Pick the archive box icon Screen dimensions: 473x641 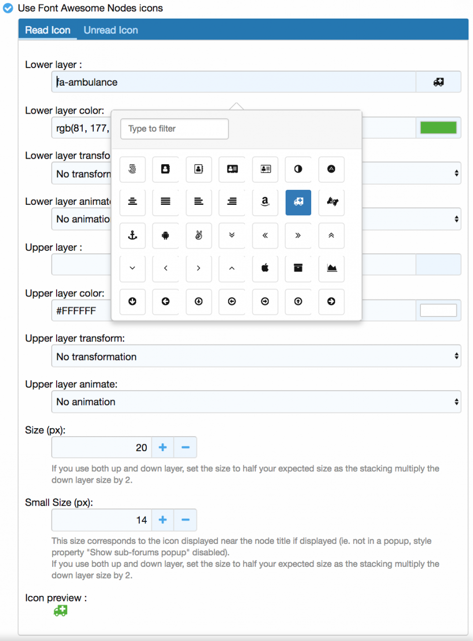(298, 268)
